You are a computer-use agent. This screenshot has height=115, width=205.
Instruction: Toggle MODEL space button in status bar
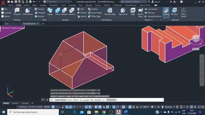coord(47,107)
